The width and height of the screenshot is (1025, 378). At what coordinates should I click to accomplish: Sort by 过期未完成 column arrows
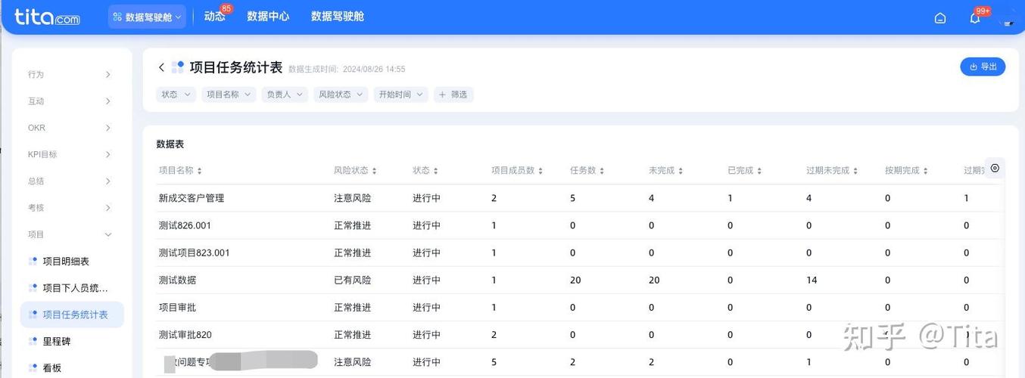[x=855, y=171]
